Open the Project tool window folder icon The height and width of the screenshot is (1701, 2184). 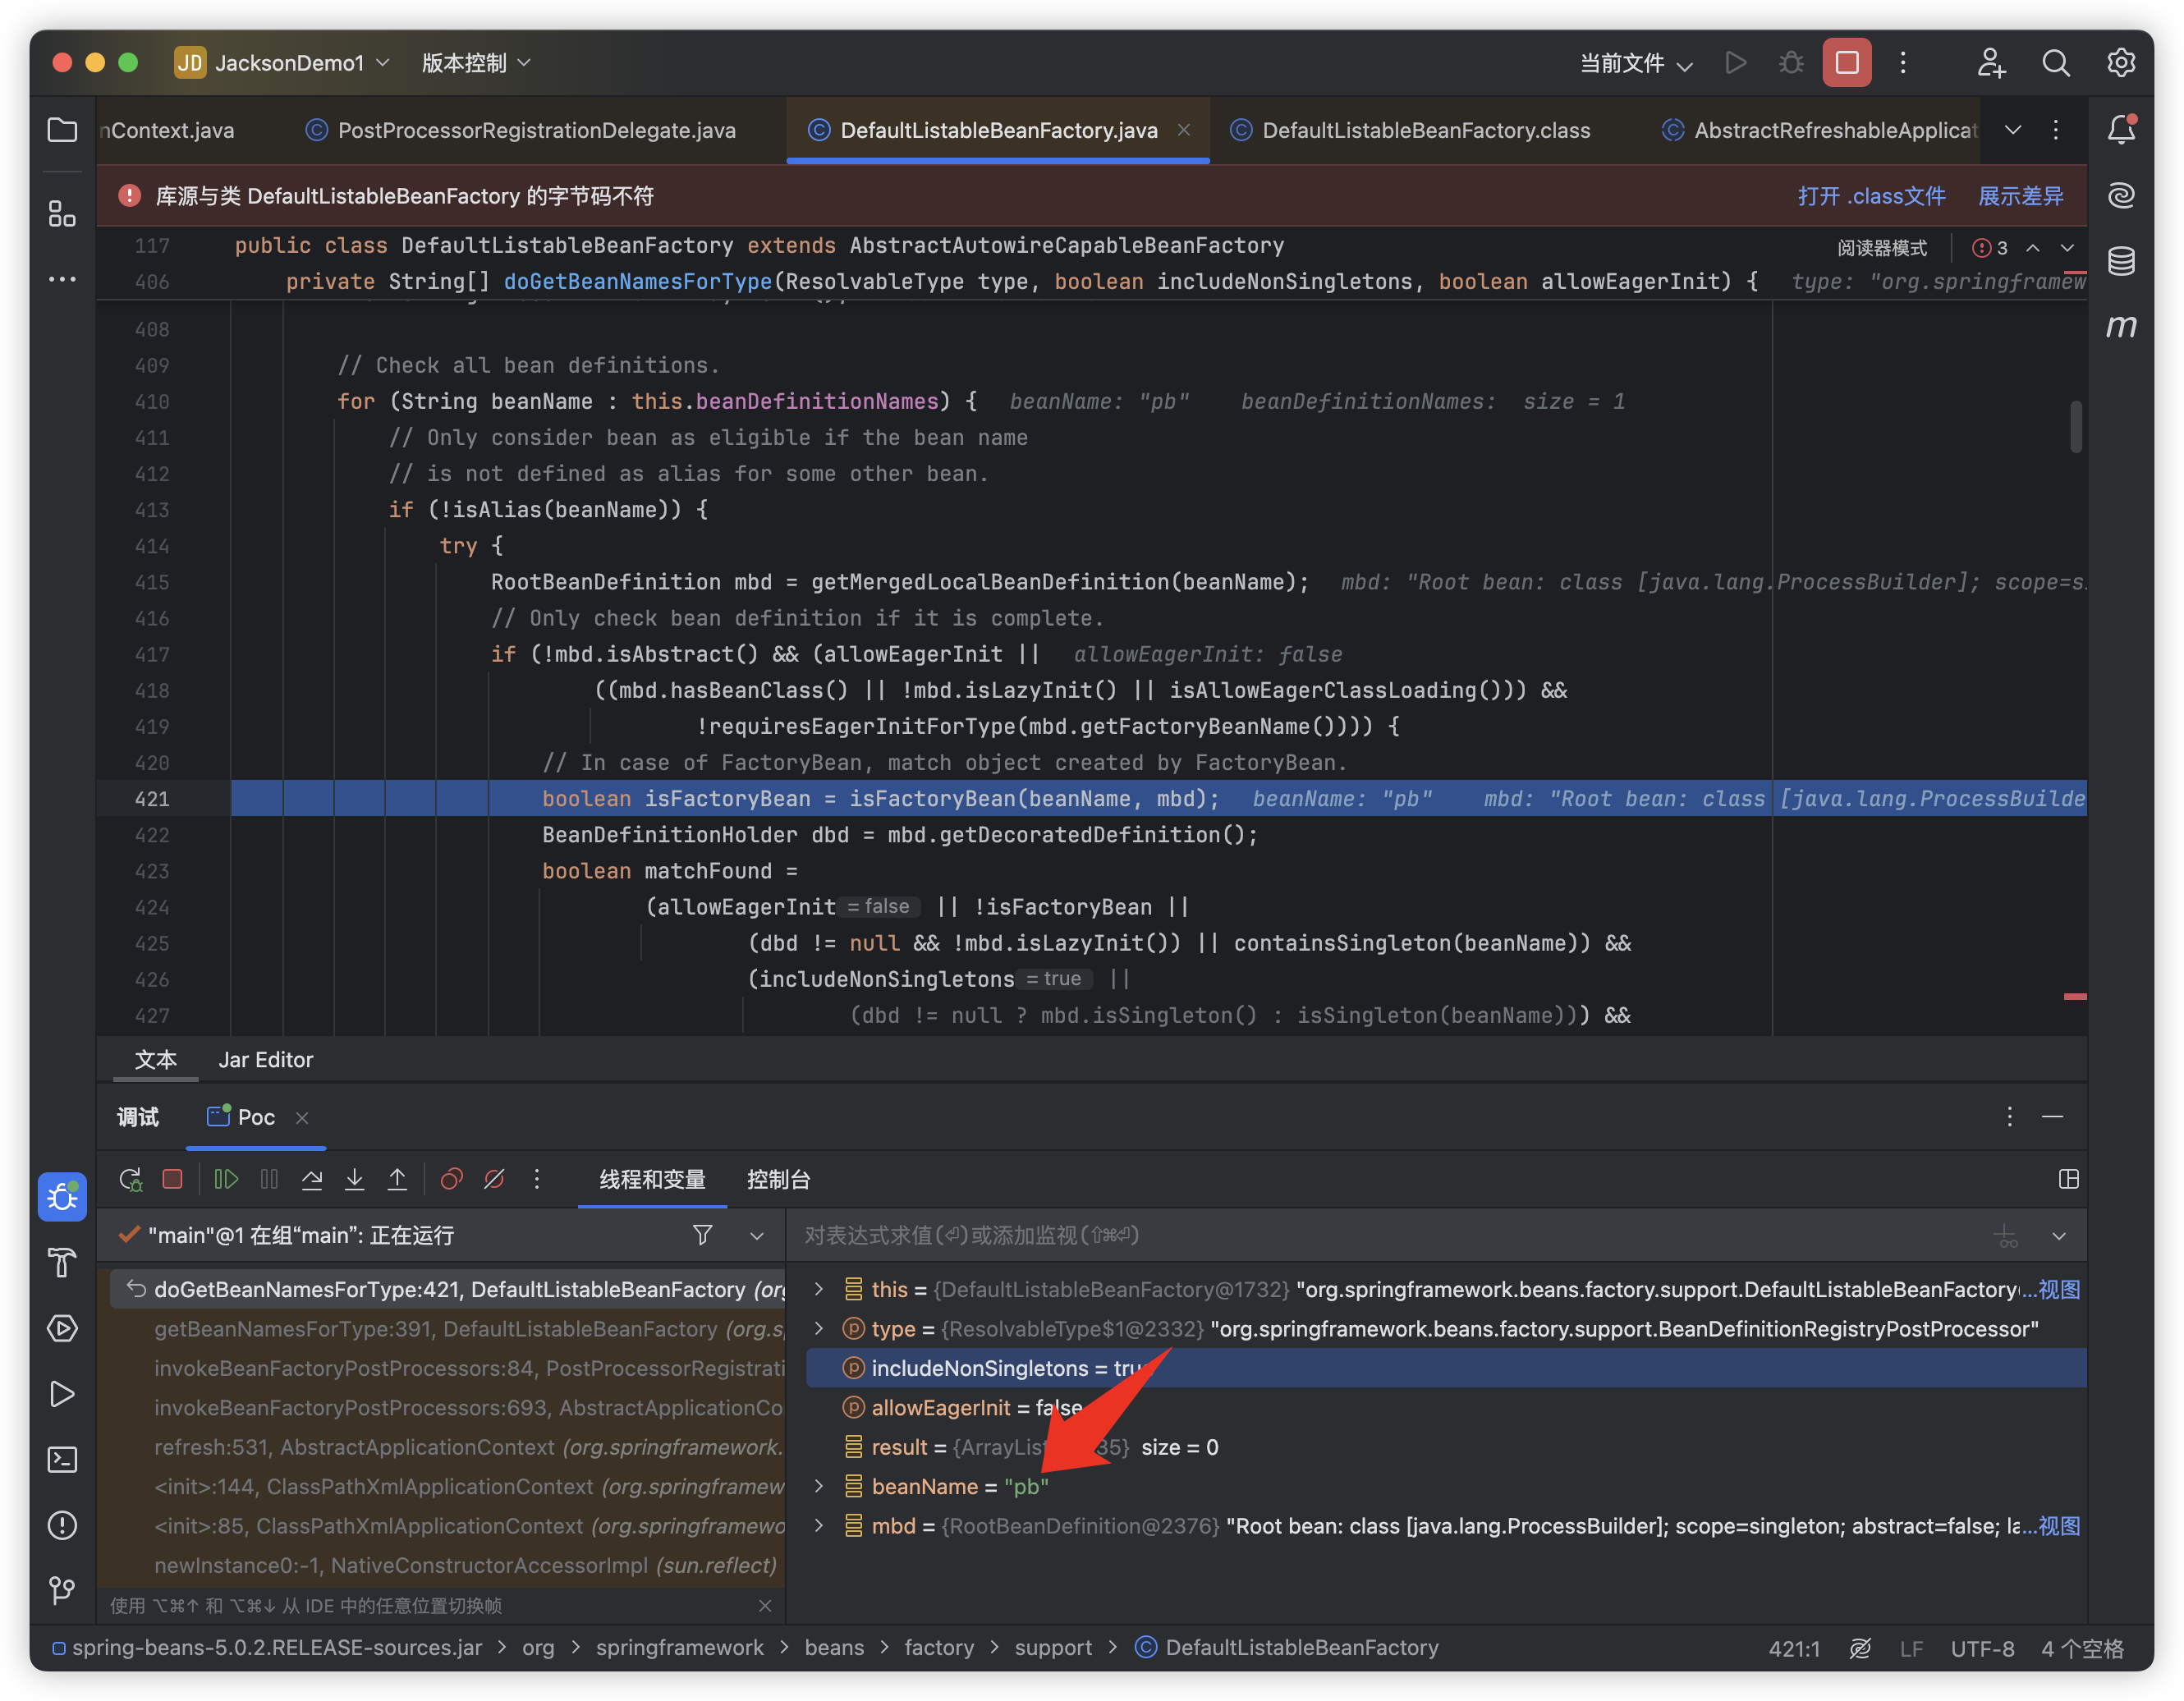(62, 130)
